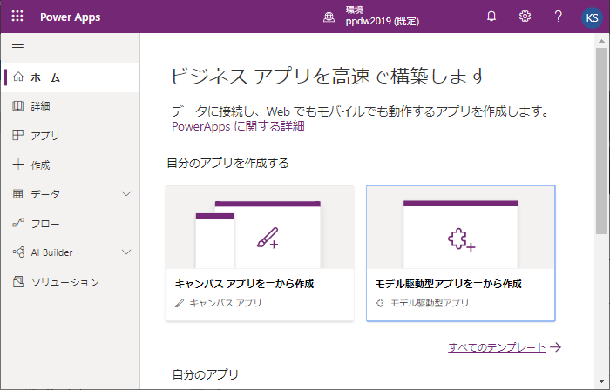The image size is (610, 390).
Task: Click the scrollbar up arrow
Action: (x=601, y=41)
